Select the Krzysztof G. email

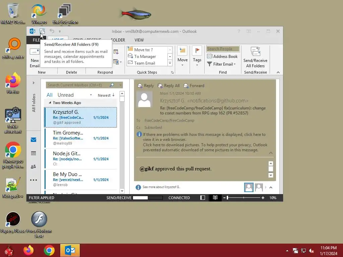pos(80,117)
